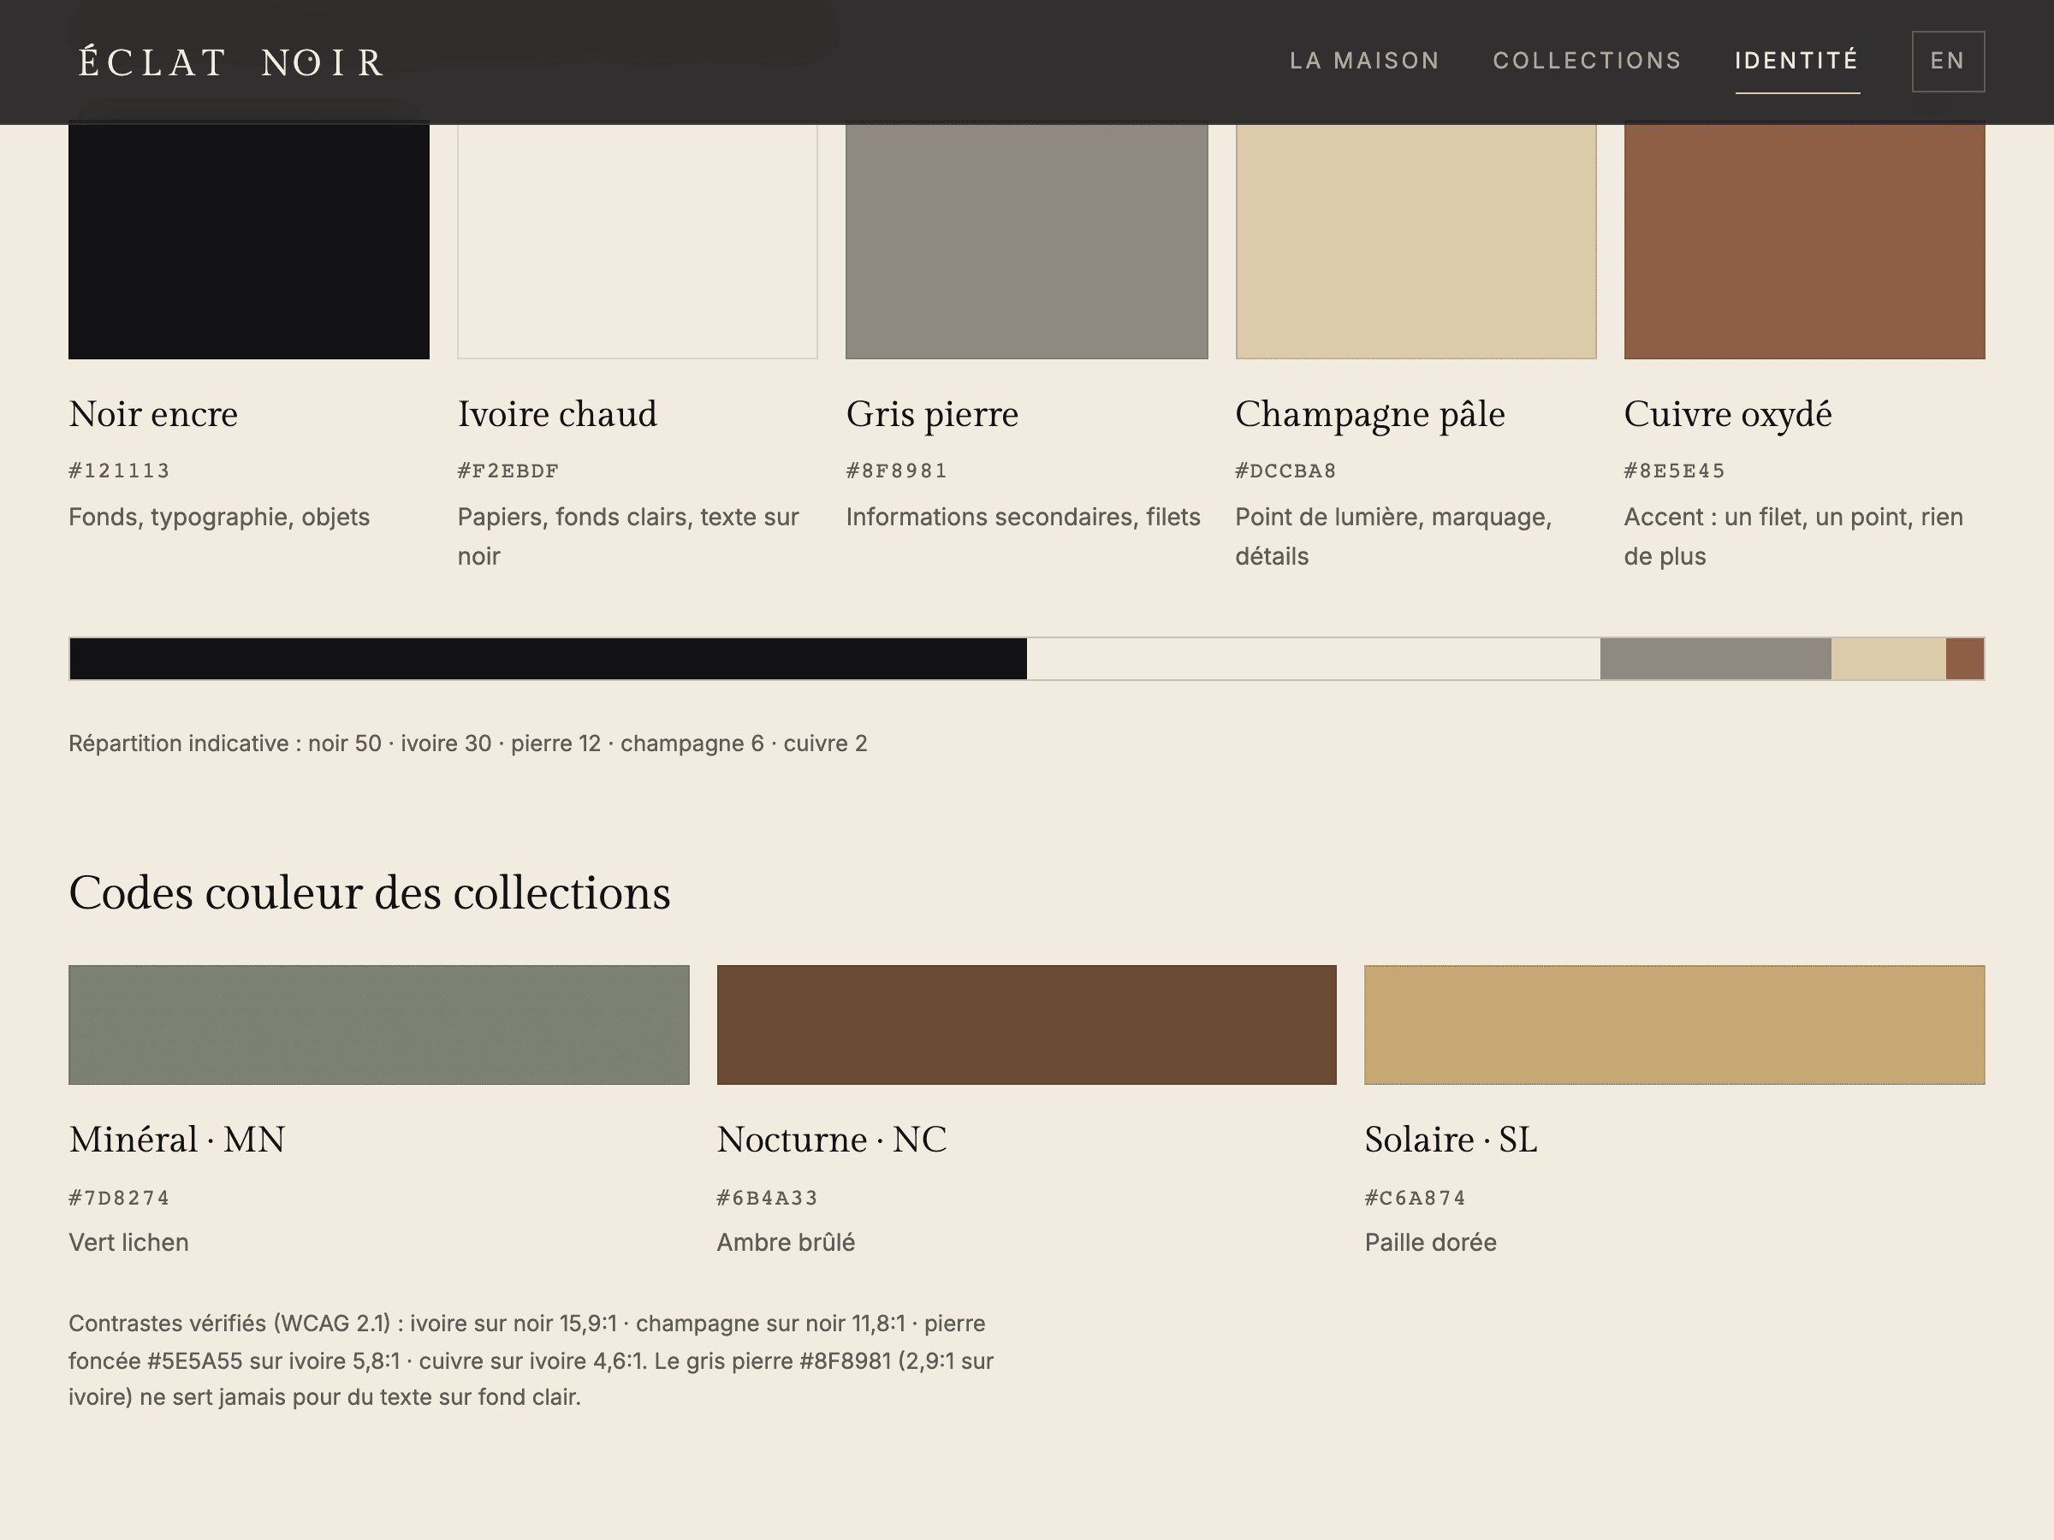This screenshot has width=2054, height=1540.
Task: Click hex code #7D8274
Action: click(119, 1198)
